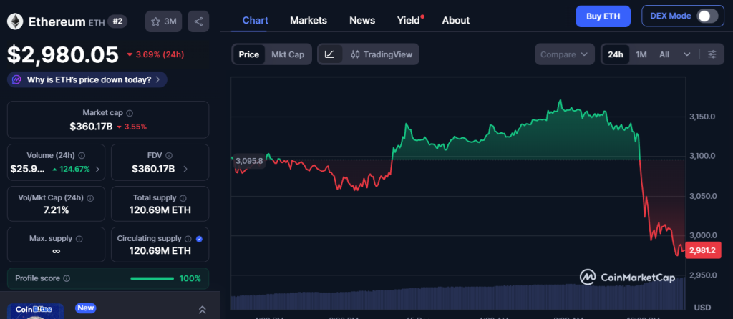Viewport: 733px width, 319px height.
Task: Click the AI icon in price explanation
Action: point(16,79)
